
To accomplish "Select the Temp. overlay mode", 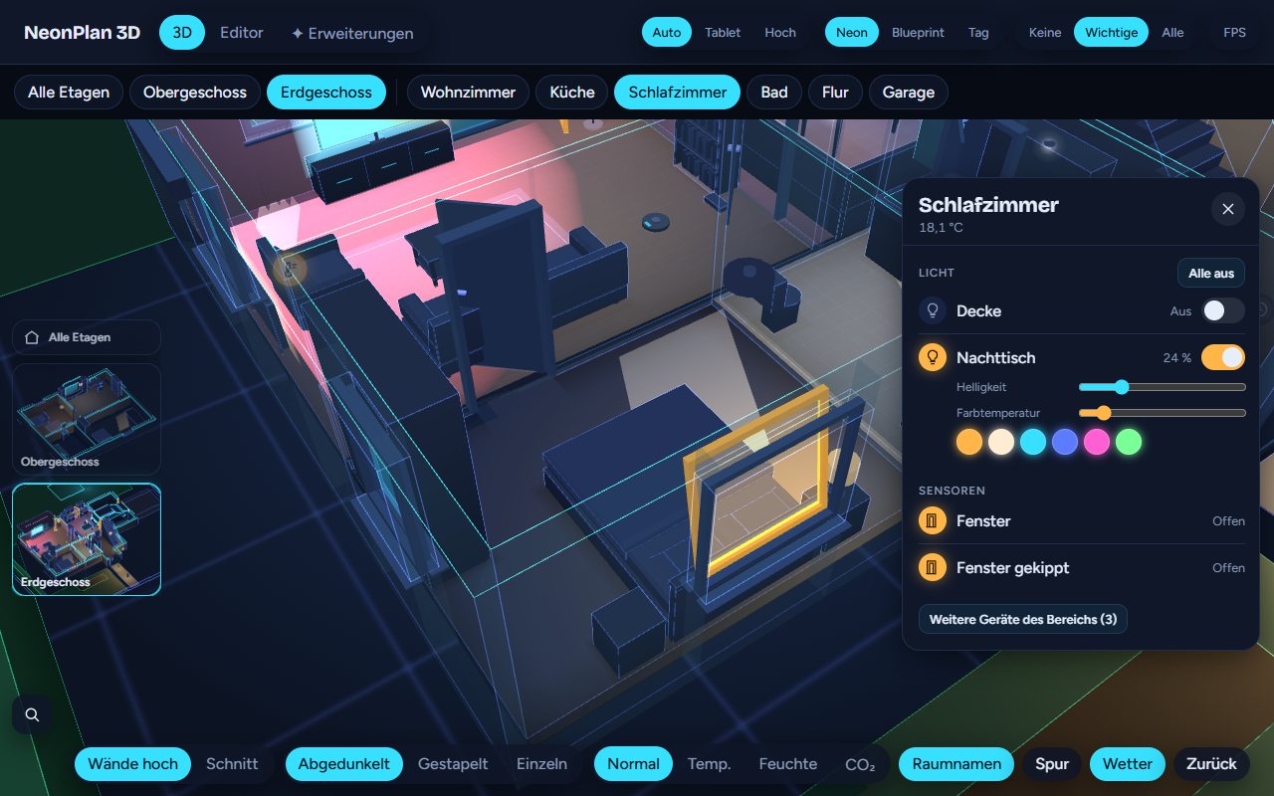I will (710, 764).
